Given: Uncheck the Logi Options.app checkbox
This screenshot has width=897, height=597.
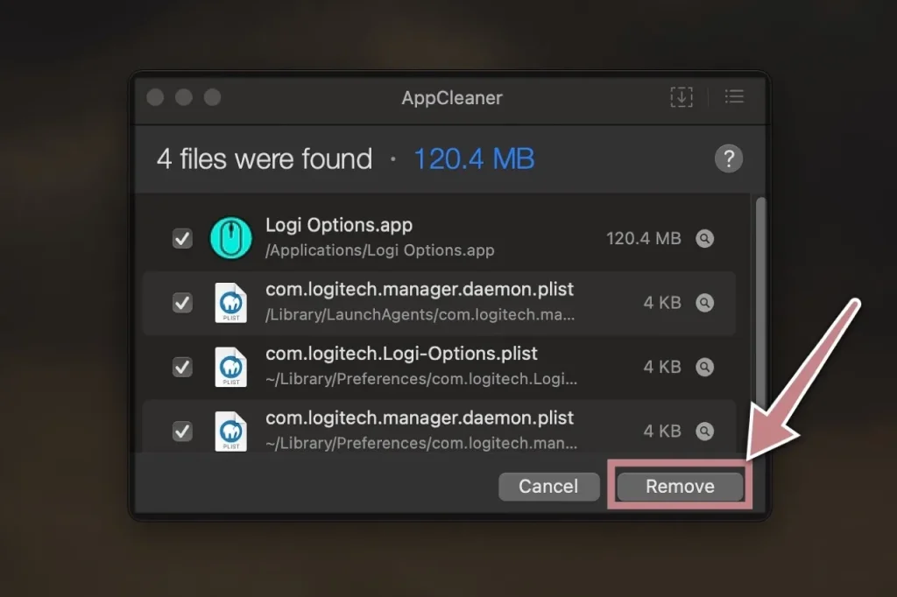Looking at the screenshot, I should (182, 238).
